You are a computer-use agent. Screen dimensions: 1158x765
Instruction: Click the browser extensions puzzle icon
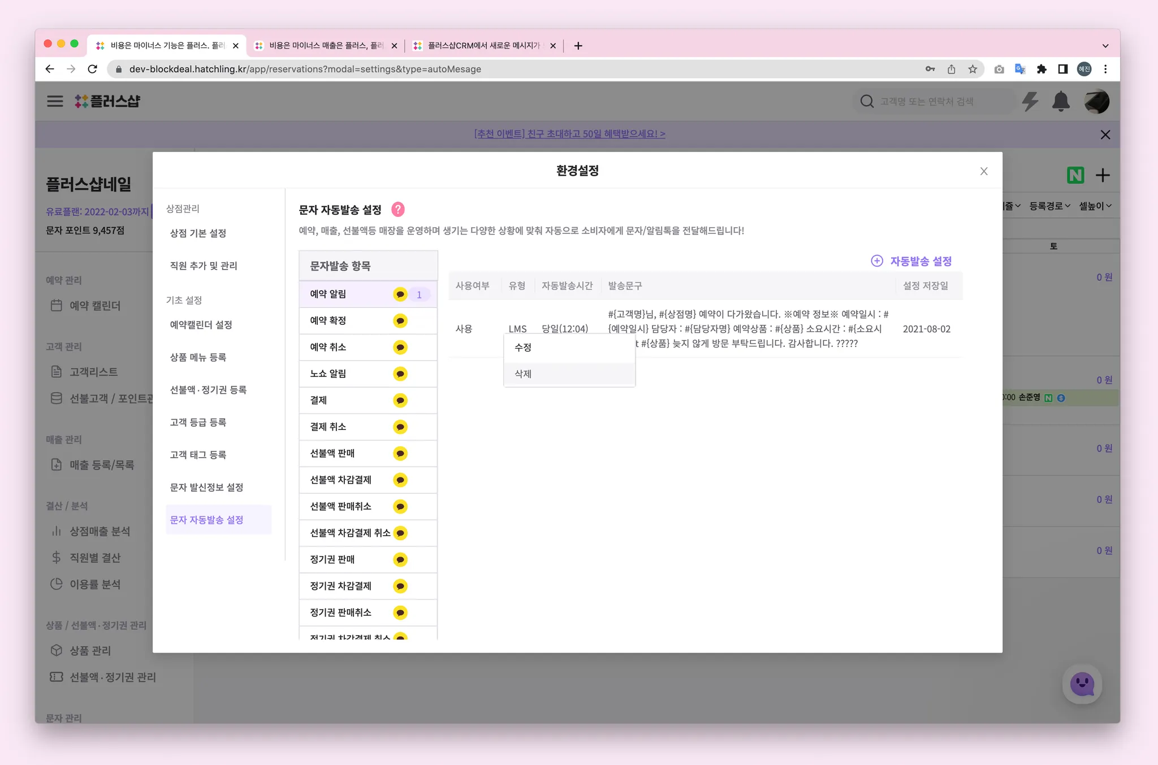tap(1042, 69)
